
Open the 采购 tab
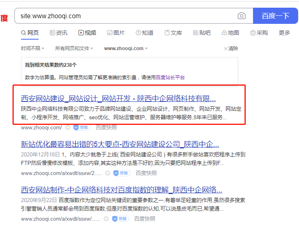(259, 33)
